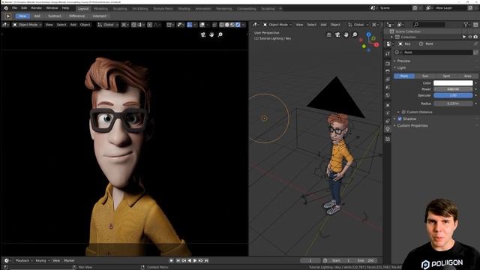Image resolution: width=480 pixels, height=270 pixels.
Task: Click the Blender logo menu icon
Action: [6, 8]
